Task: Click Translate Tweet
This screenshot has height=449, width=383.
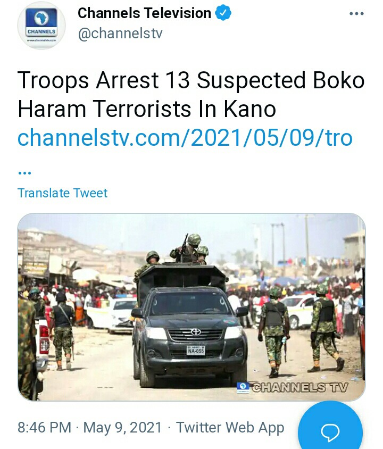Action: pos(62,193)
